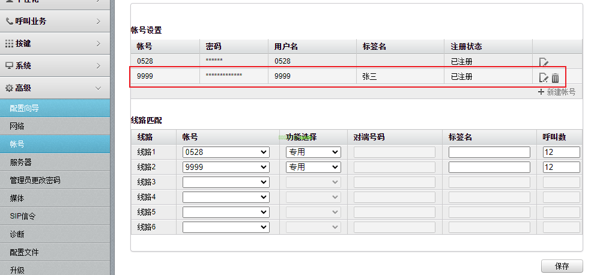Open 线路2 功能选择 dropdown
The width and height of the screenshot is (591, 275).
tap(313, 167)
